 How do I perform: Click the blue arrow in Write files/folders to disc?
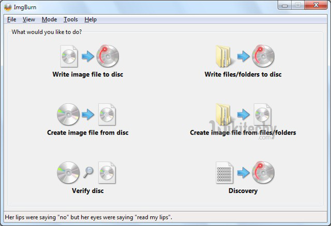pyautogui.click(x=243, y=56)
